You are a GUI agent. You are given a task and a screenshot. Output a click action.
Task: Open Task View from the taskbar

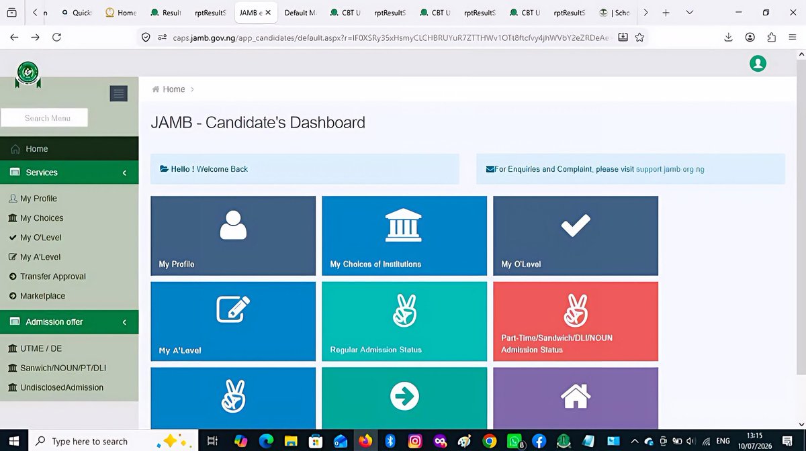tap(212, 441)
